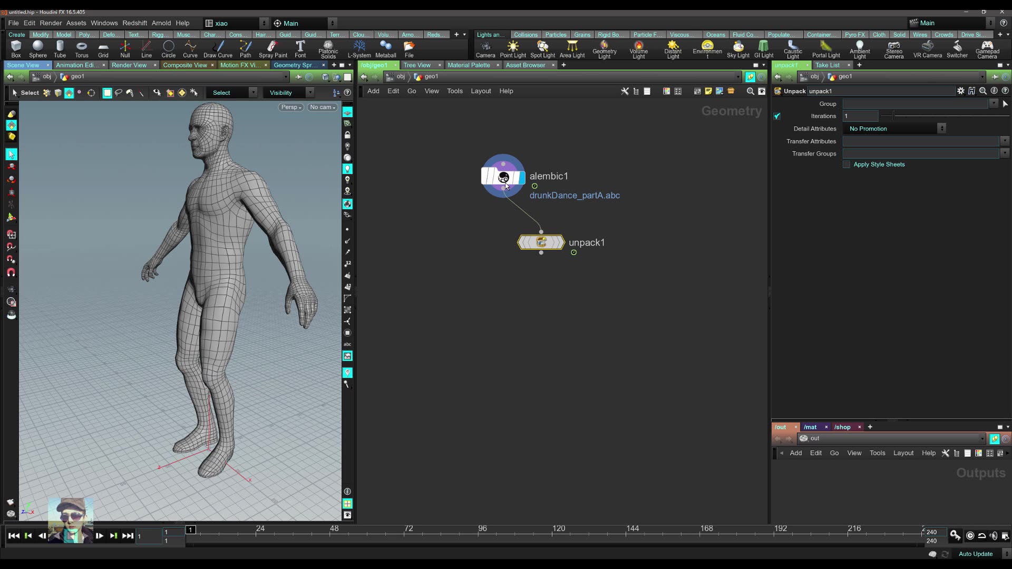Screen dimensions: 1012x569
Task: Select the Torus shelf tool
Action: (x=81, y=49)
